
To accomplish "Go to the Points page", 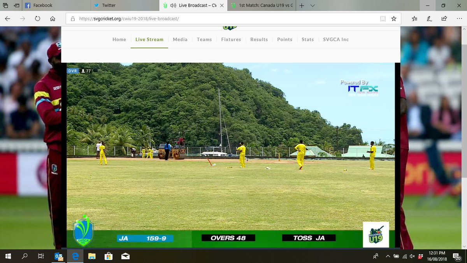I will [x=285, y=39].
